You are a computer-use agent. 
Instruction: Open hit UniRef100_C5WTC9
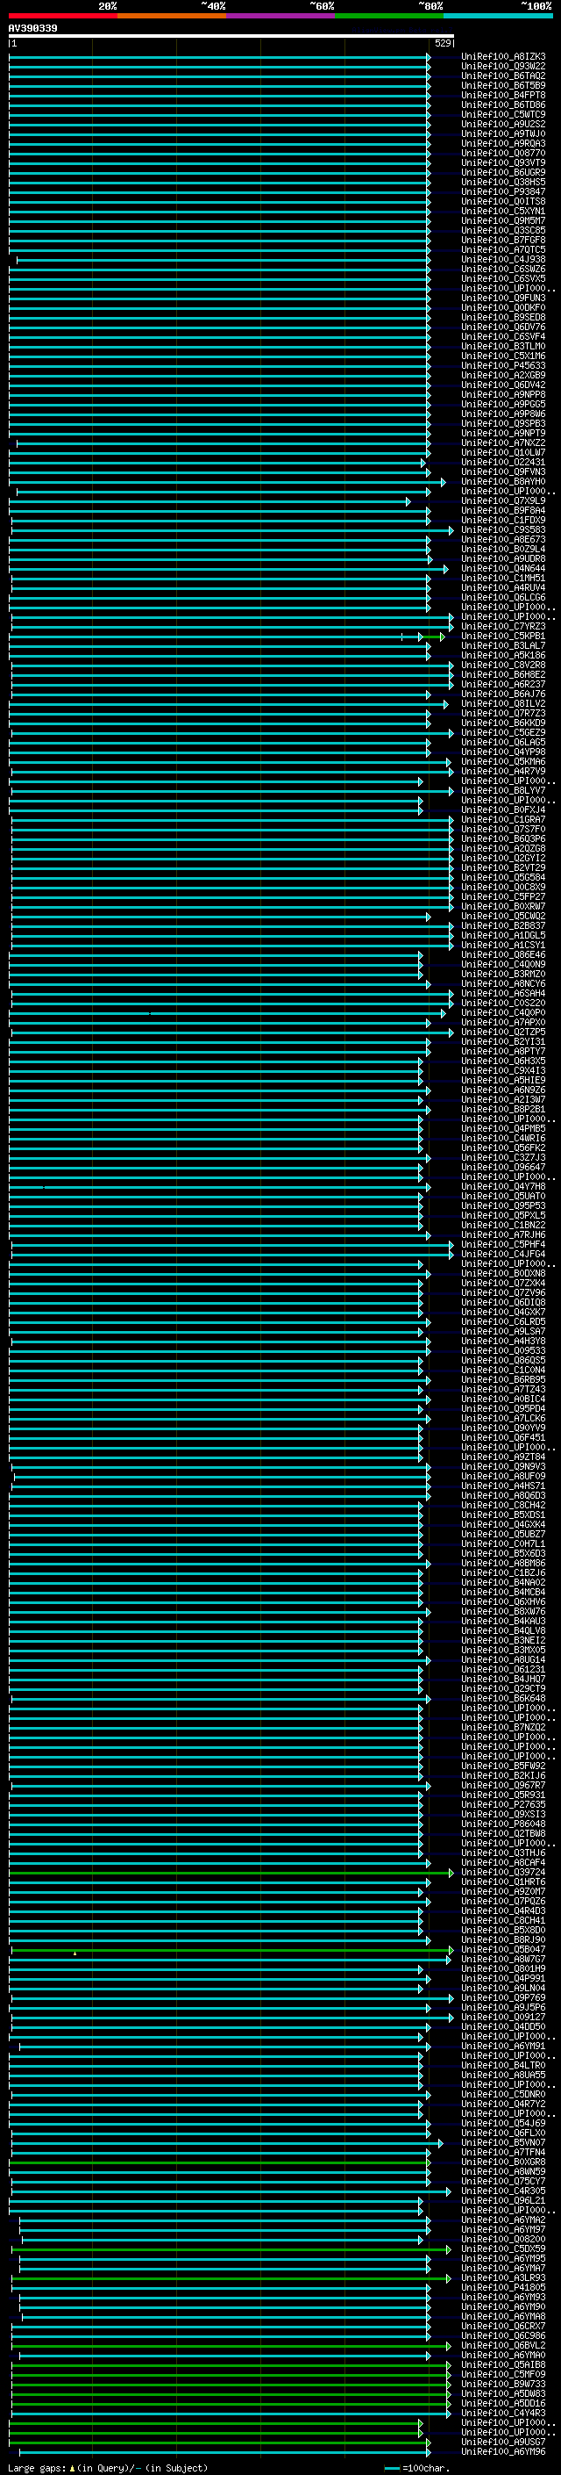click(x=503, y=114)
